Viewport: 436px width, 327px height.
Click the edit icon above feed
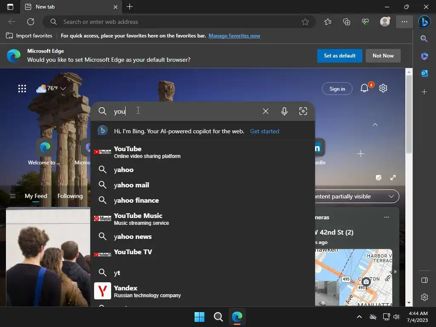[x=379, y=178]
